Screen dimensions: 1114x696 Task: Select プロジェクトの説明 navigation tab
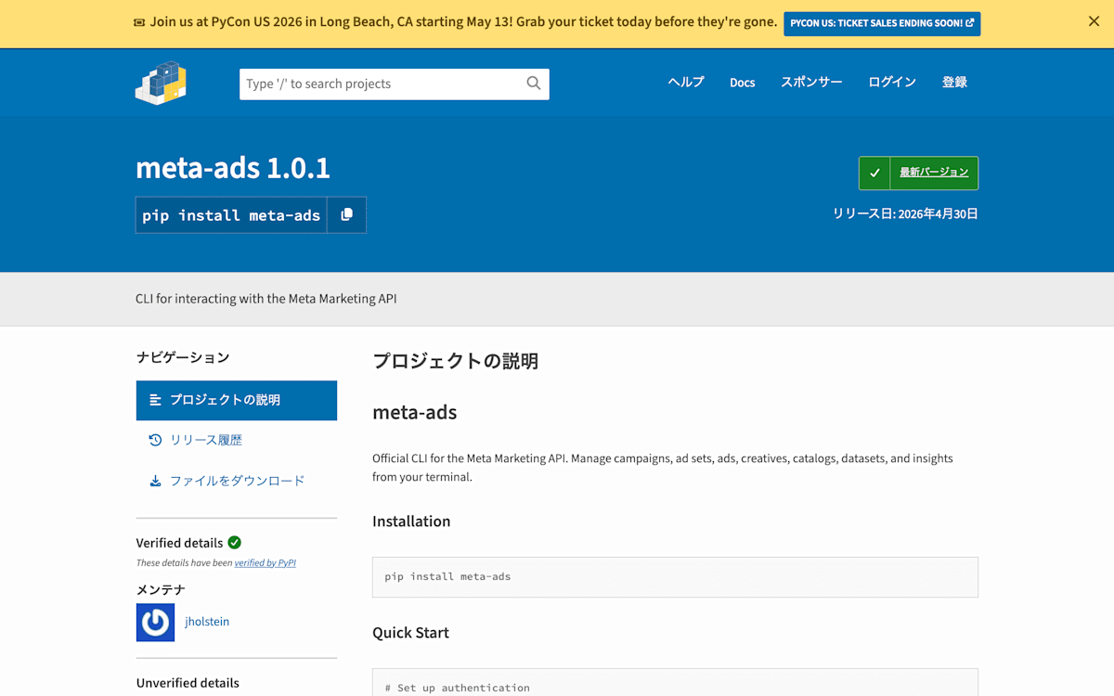click(x=237, y=400)
